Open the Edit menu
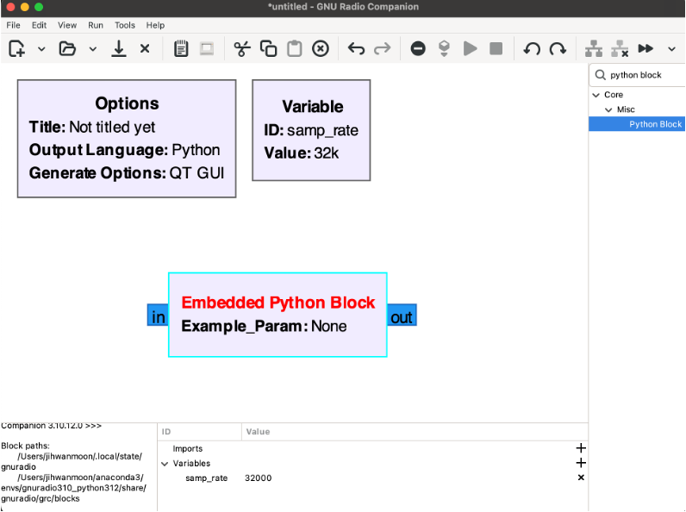This screenshot has height=512, width=686. click(x=39, y=25)
